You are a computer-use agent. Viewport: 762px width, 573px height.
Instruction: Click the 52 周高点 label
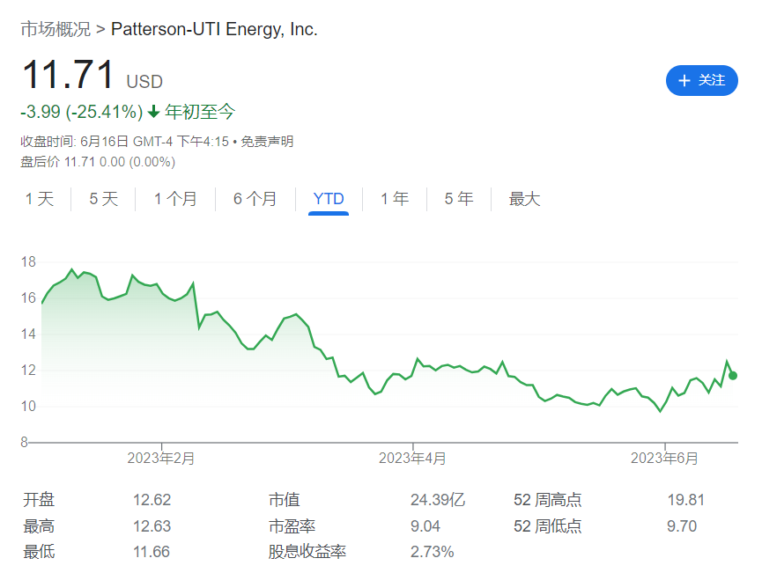pyautogui.click(x=548, y=500)
